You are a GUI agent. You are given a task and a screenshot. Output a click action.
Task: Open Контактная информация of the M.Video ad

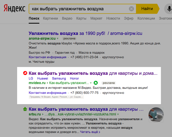[x=48, y=93]
